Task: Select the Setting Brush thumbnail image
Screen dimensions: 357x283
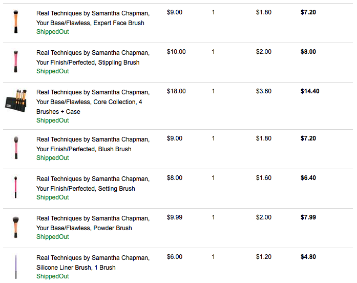Action: pos(15,188)
